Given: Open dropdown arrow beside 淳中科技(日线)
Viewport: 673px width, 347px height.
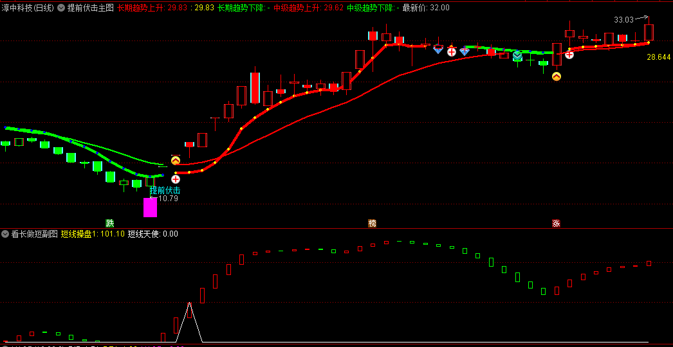Looking at the screenshot, I should [61, 8].
